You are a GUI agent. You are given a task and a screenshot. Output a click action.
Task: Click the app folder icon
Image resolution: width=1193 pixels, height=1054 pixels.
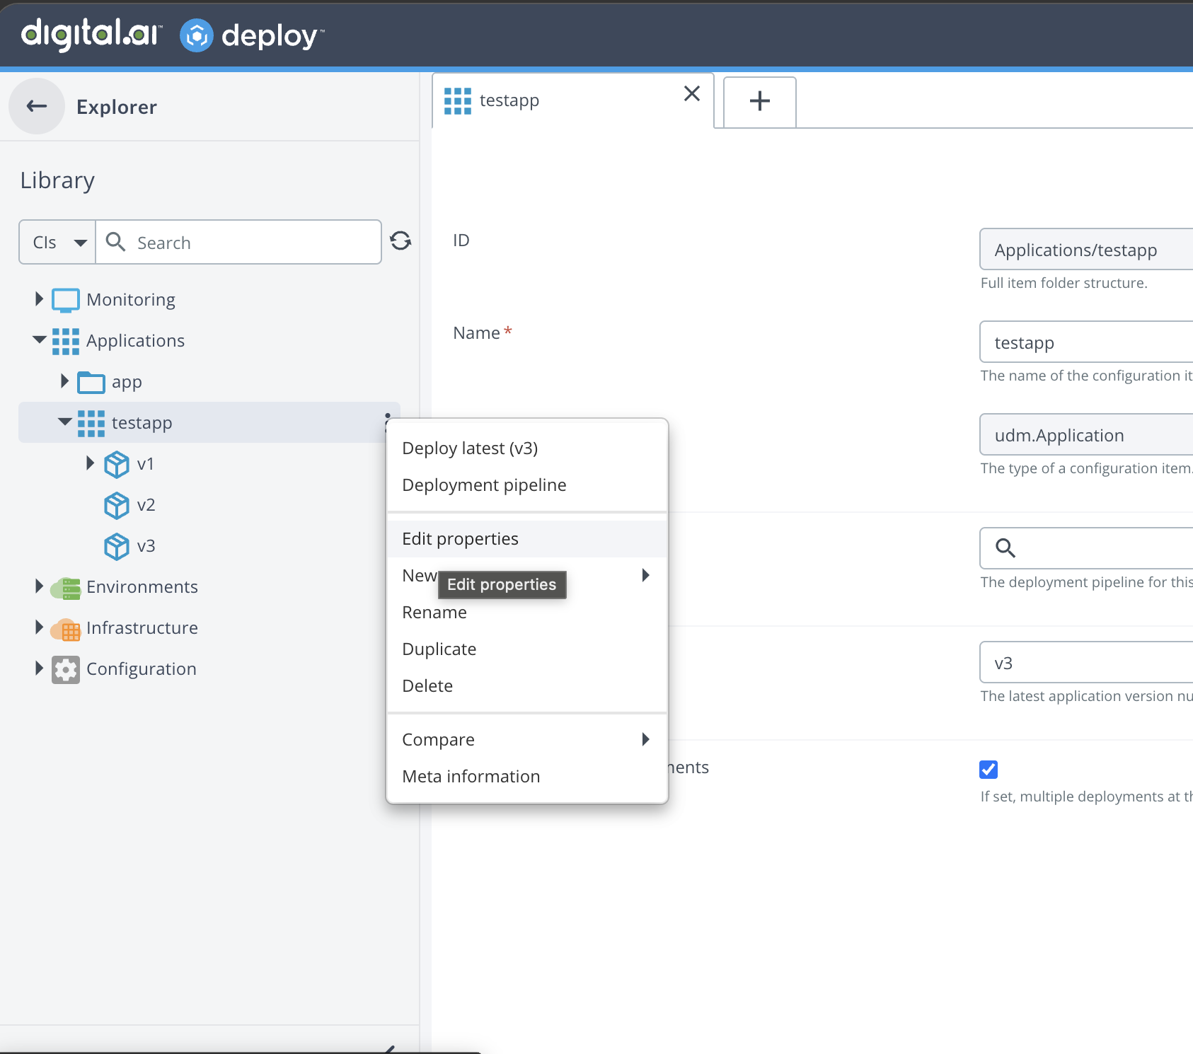pyautogui.click(x=91, y=382)
